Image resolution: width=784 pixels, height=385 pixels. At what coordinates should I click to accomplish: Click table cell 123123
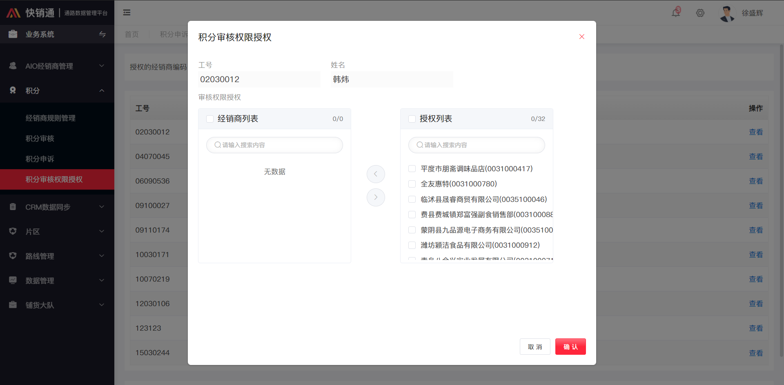[x=148, y=328]
